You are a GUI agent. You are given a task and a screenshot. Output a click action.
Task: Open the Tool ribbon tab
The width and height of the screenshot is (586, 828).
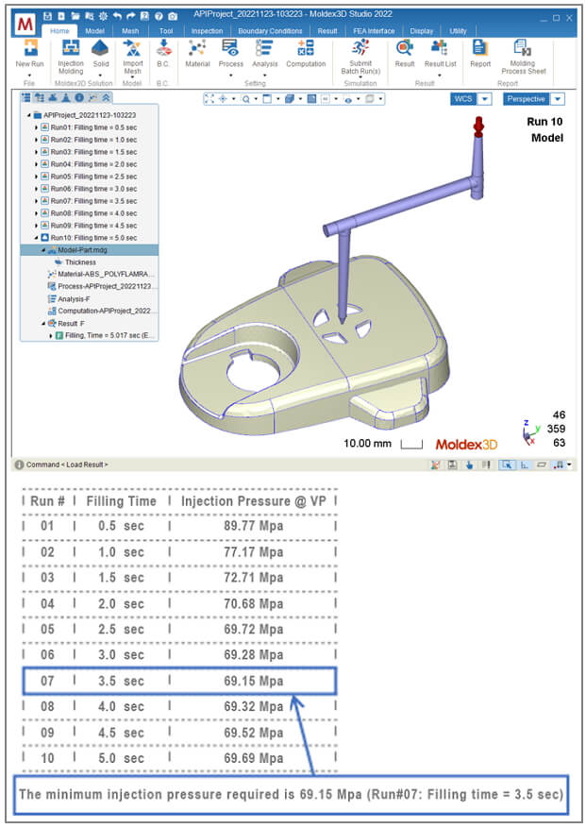click(166, 31)
